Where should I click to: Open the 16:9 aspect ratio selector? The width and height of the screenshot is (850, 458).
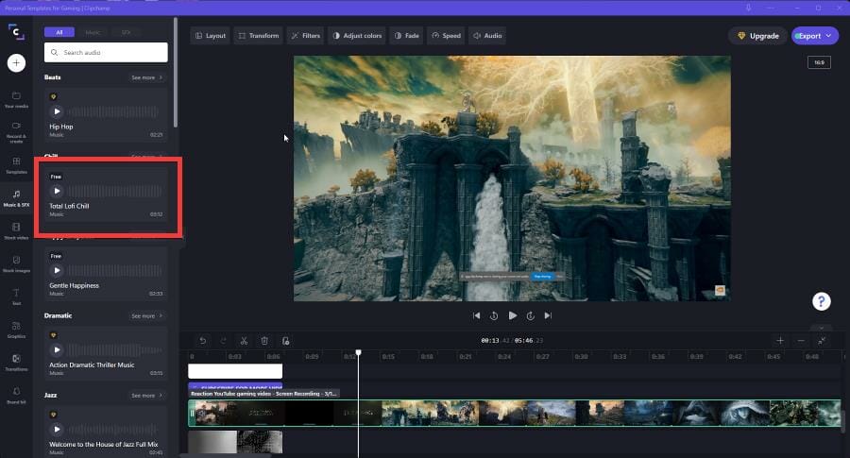tap(819, 63)
